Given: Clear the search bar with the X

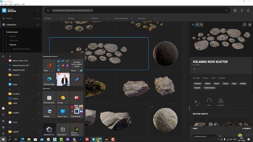Looking at the screenshot, I should point(227,10).
